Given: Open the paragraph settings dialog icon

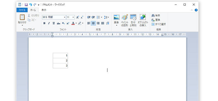Looking at the screenshot, I should tap(108, 23).
